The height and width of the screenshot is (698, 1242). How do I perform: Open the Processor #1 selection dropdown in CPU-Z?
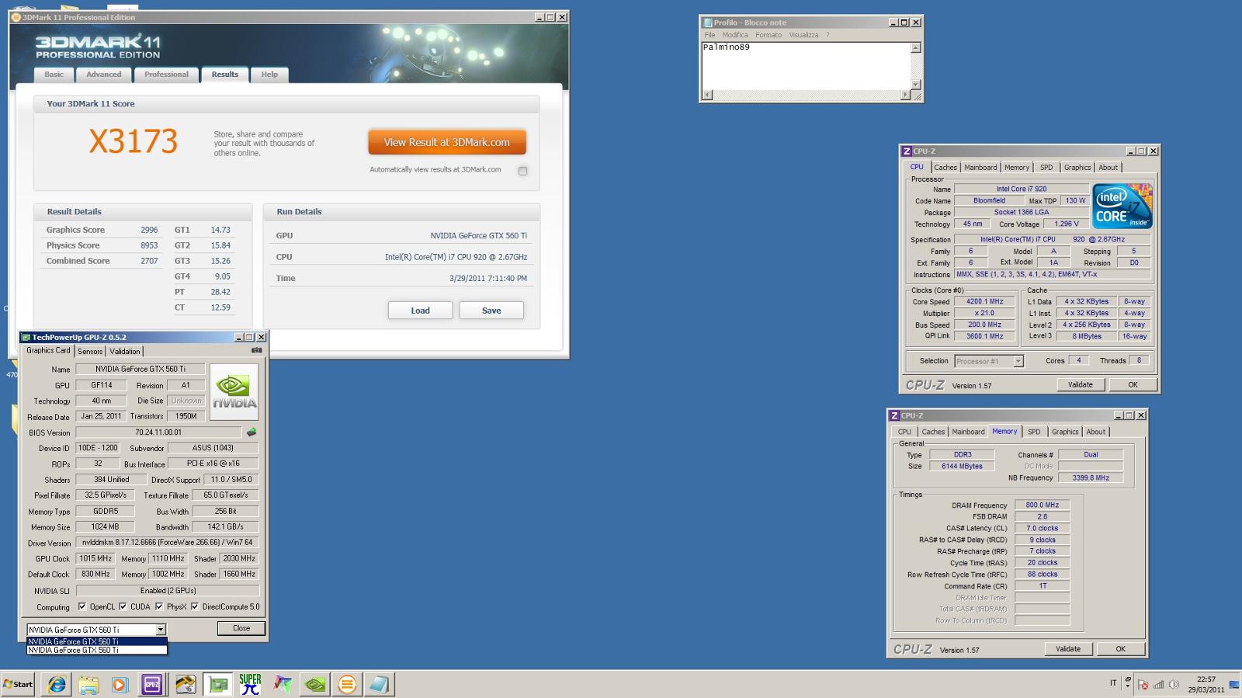(1018, 361)
